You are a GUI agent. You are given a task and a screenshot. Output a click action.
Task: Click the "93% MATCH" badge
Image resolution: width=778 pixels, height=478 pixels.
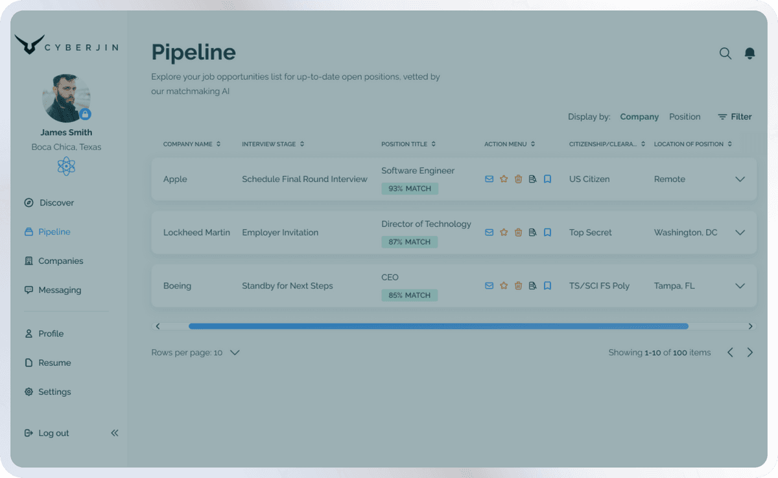(410, 189)
